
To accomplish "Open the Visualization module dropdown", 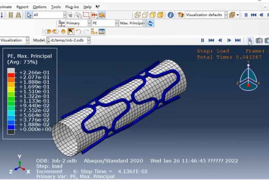I will 28,40.
